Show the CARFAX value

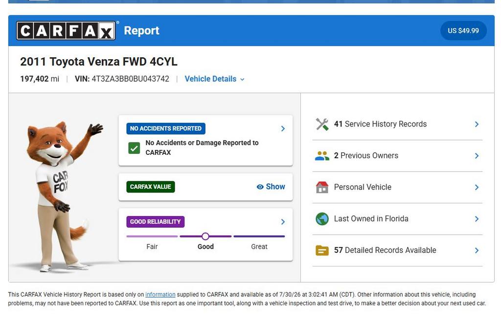point(271,187)
